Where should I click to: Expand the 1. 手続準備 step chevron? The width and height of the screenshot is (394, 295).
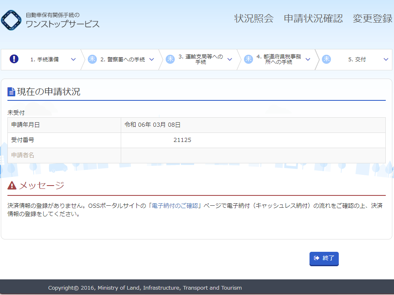tap(73, 59)
